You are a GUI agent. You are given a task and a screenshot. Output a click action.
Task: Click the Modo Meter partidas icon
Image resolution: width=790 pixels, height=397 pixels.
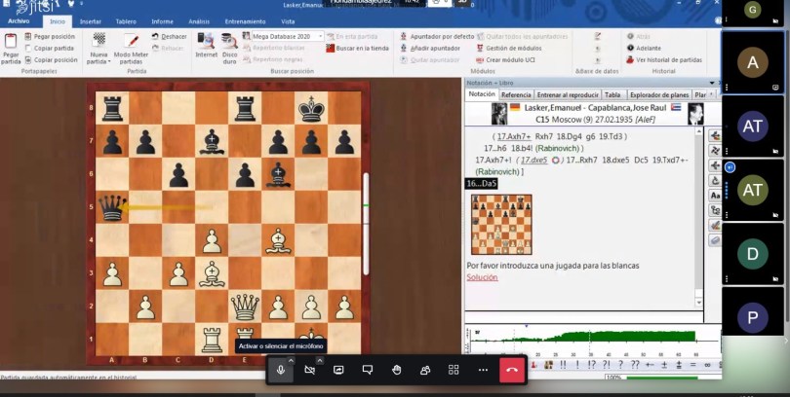pos(131,41)
